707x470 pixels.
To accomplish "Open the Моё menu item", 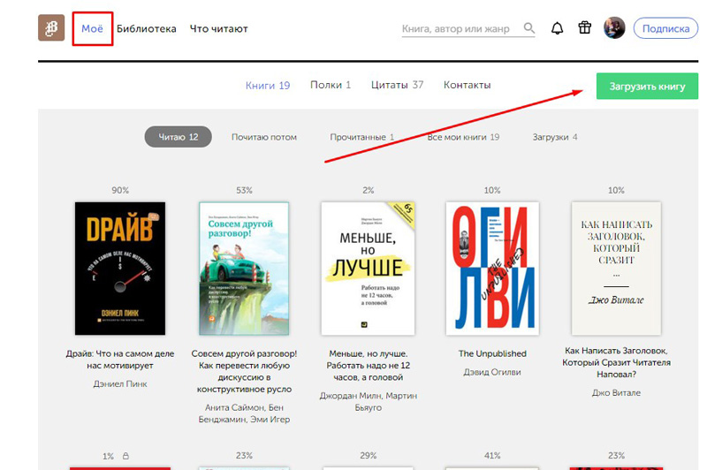I will pos(93,28).
